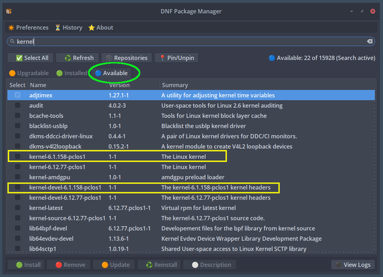
Task: Select the adjtimex package name
Action: click(x=41, y=95)
